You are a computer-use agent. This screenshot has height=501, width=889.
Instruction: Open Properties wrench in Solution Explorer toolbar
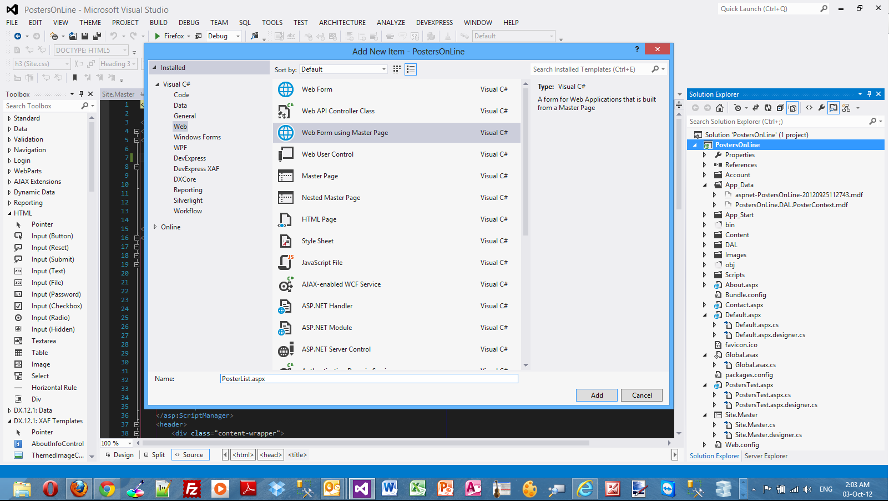tap(821, 108)
